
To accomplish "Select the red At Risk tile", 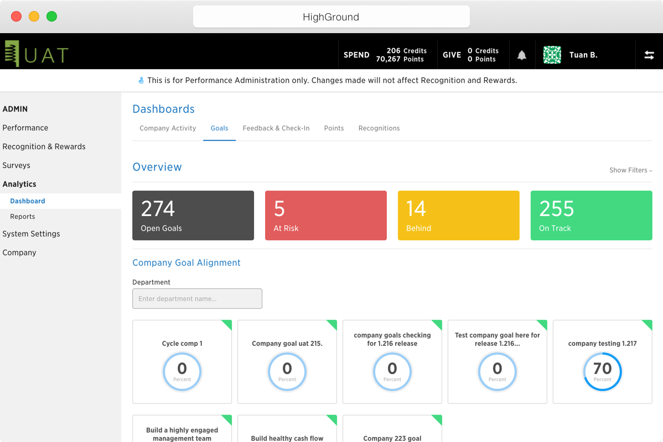I will [326, 215].
